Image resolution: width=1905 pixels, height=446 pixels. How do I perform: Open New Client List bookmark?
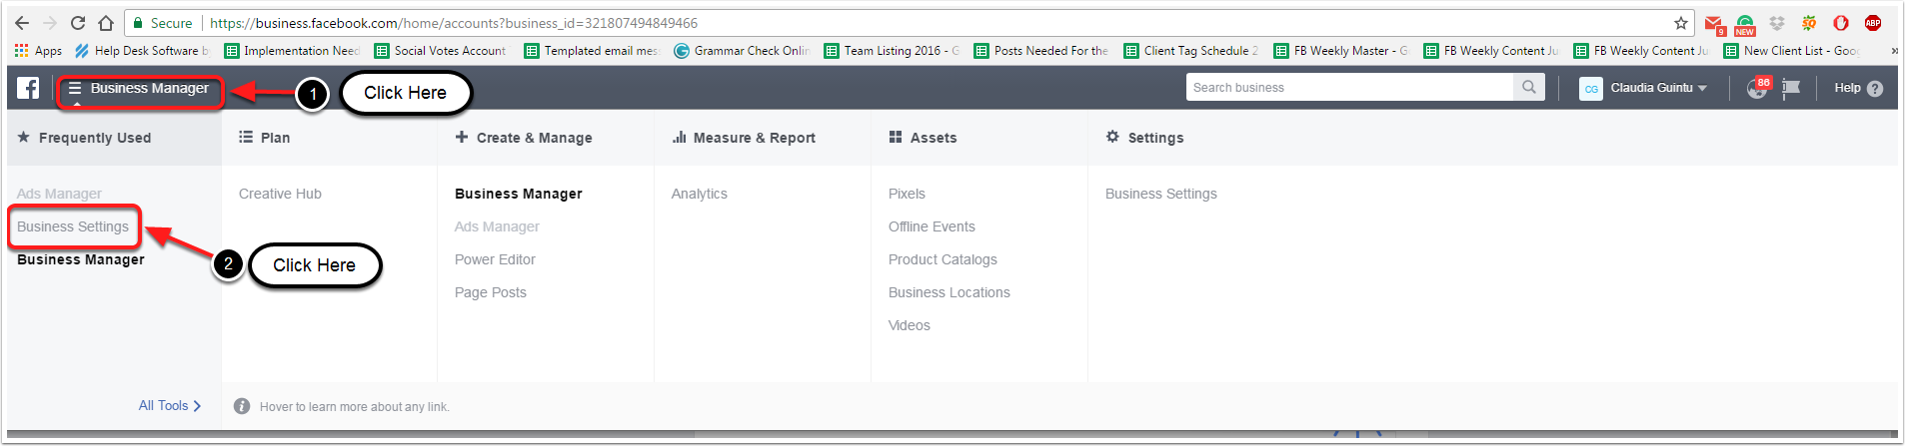pos(1791,51)
